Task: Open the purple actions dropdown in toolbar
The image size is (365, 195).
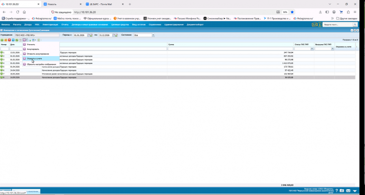Action: [25, 40]
